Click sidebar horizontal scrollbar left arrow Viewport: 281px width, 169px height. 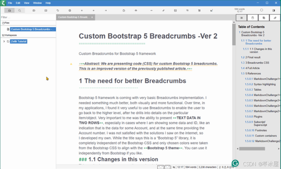pyautogui.click(x=238, y=149)
